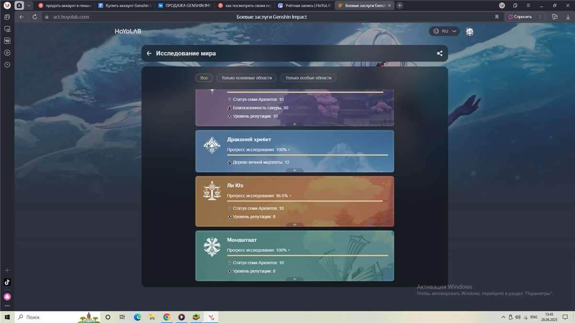575x323 pixels.
Task: Switch the ENG keyboard language
Action: click(534, 317)
